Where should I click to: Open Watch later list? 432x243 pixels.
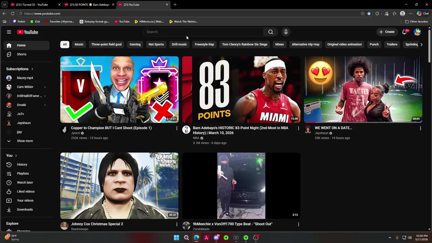(x=27, y=183)
